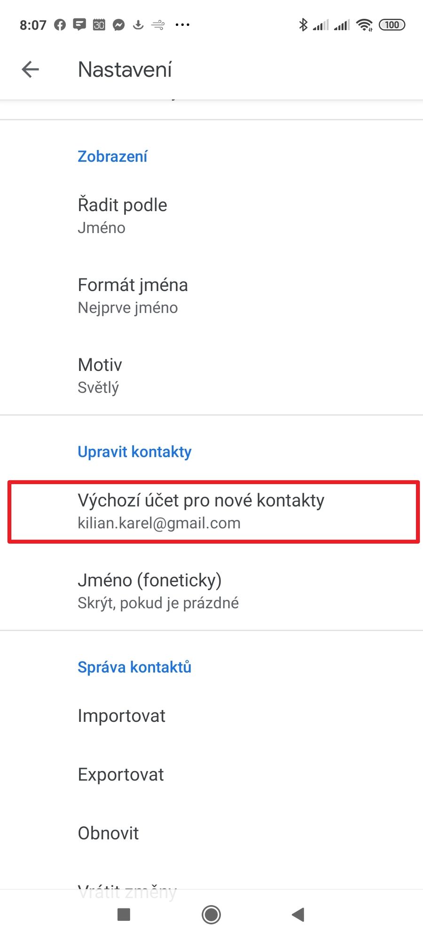Tap Importovat to import contacts
The height and width of the screenshot is (940, 423).
(211, 716)
